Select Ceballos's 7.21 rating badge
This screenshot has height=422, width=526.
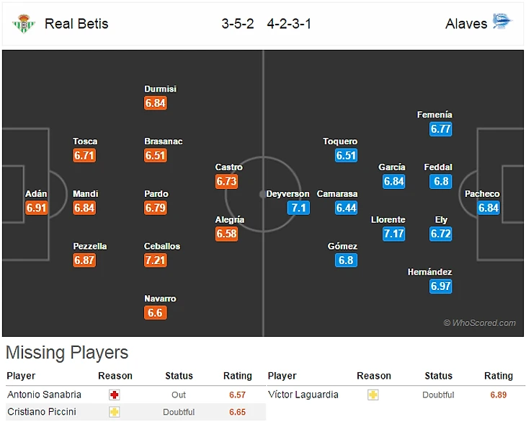click(156, 260)
